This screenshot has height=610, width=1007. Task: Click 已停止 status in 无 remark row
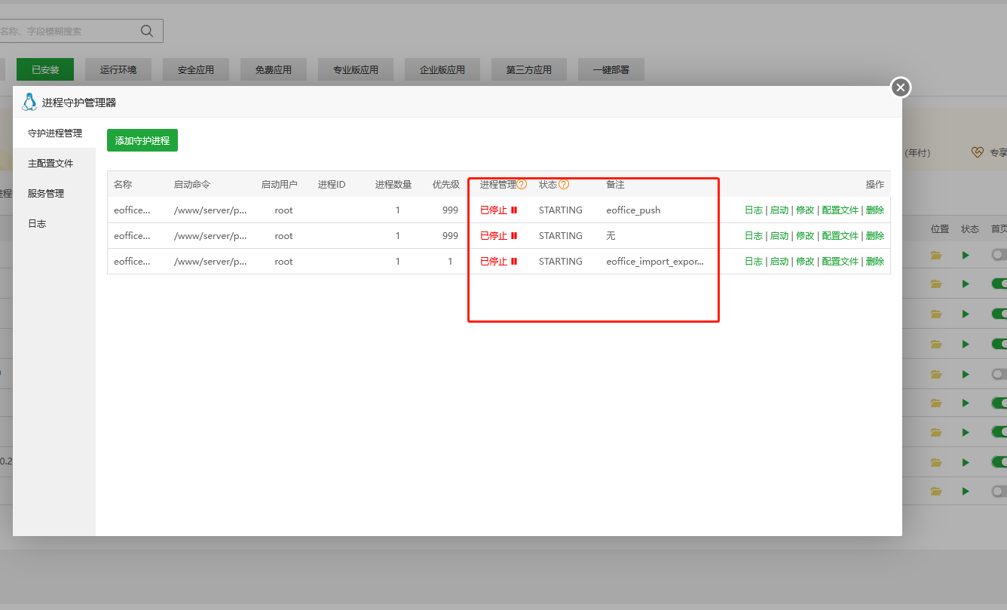pos(494,236)
